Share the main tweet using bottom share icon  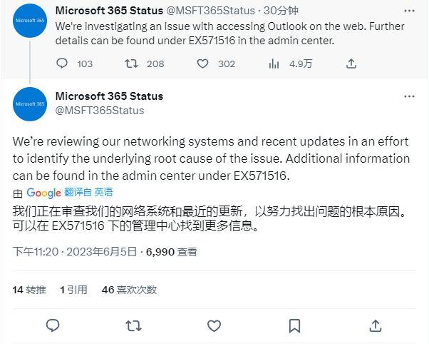point(376,325)
